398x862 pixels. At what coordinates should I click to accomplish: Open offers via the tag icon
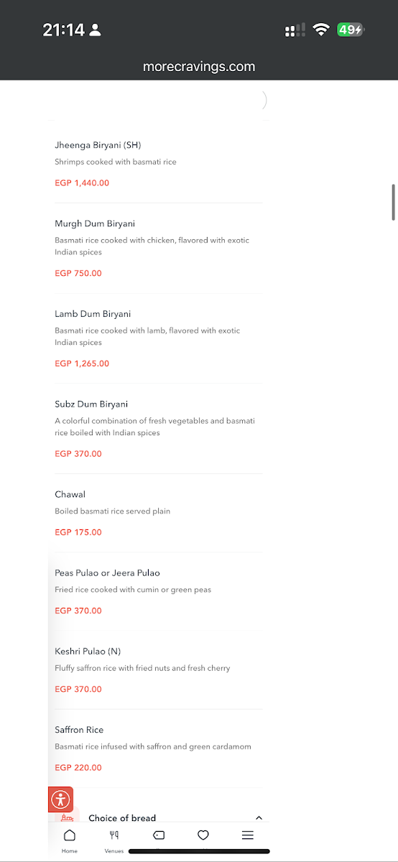coord(159,835)
